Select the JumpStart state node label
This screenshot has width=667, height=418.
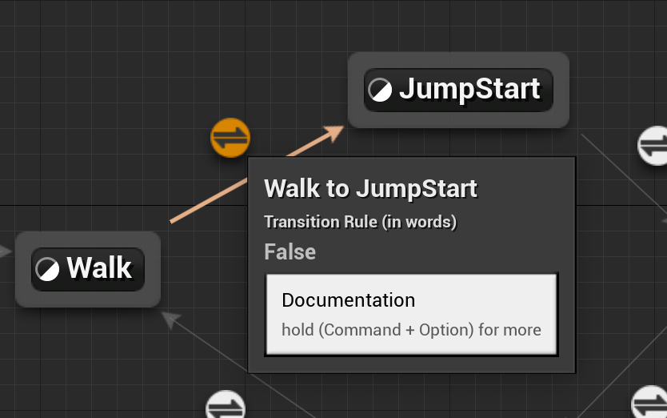click(x=469, y=89)
